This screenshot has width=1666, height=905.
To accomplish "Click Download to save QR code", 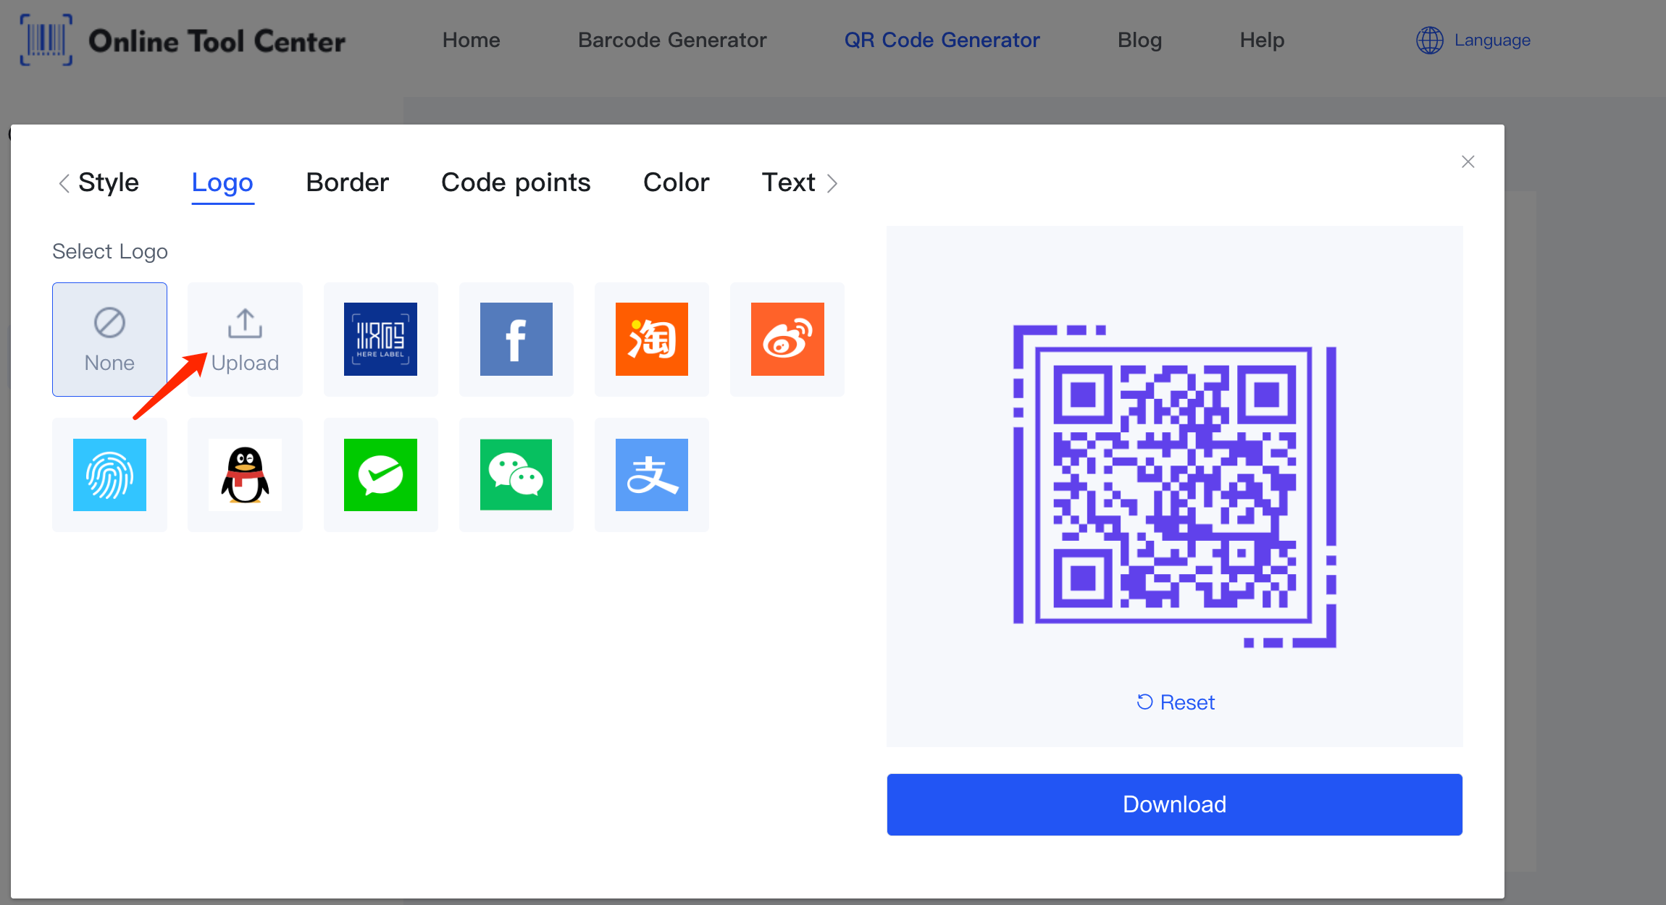I will tap(1175, 804).
